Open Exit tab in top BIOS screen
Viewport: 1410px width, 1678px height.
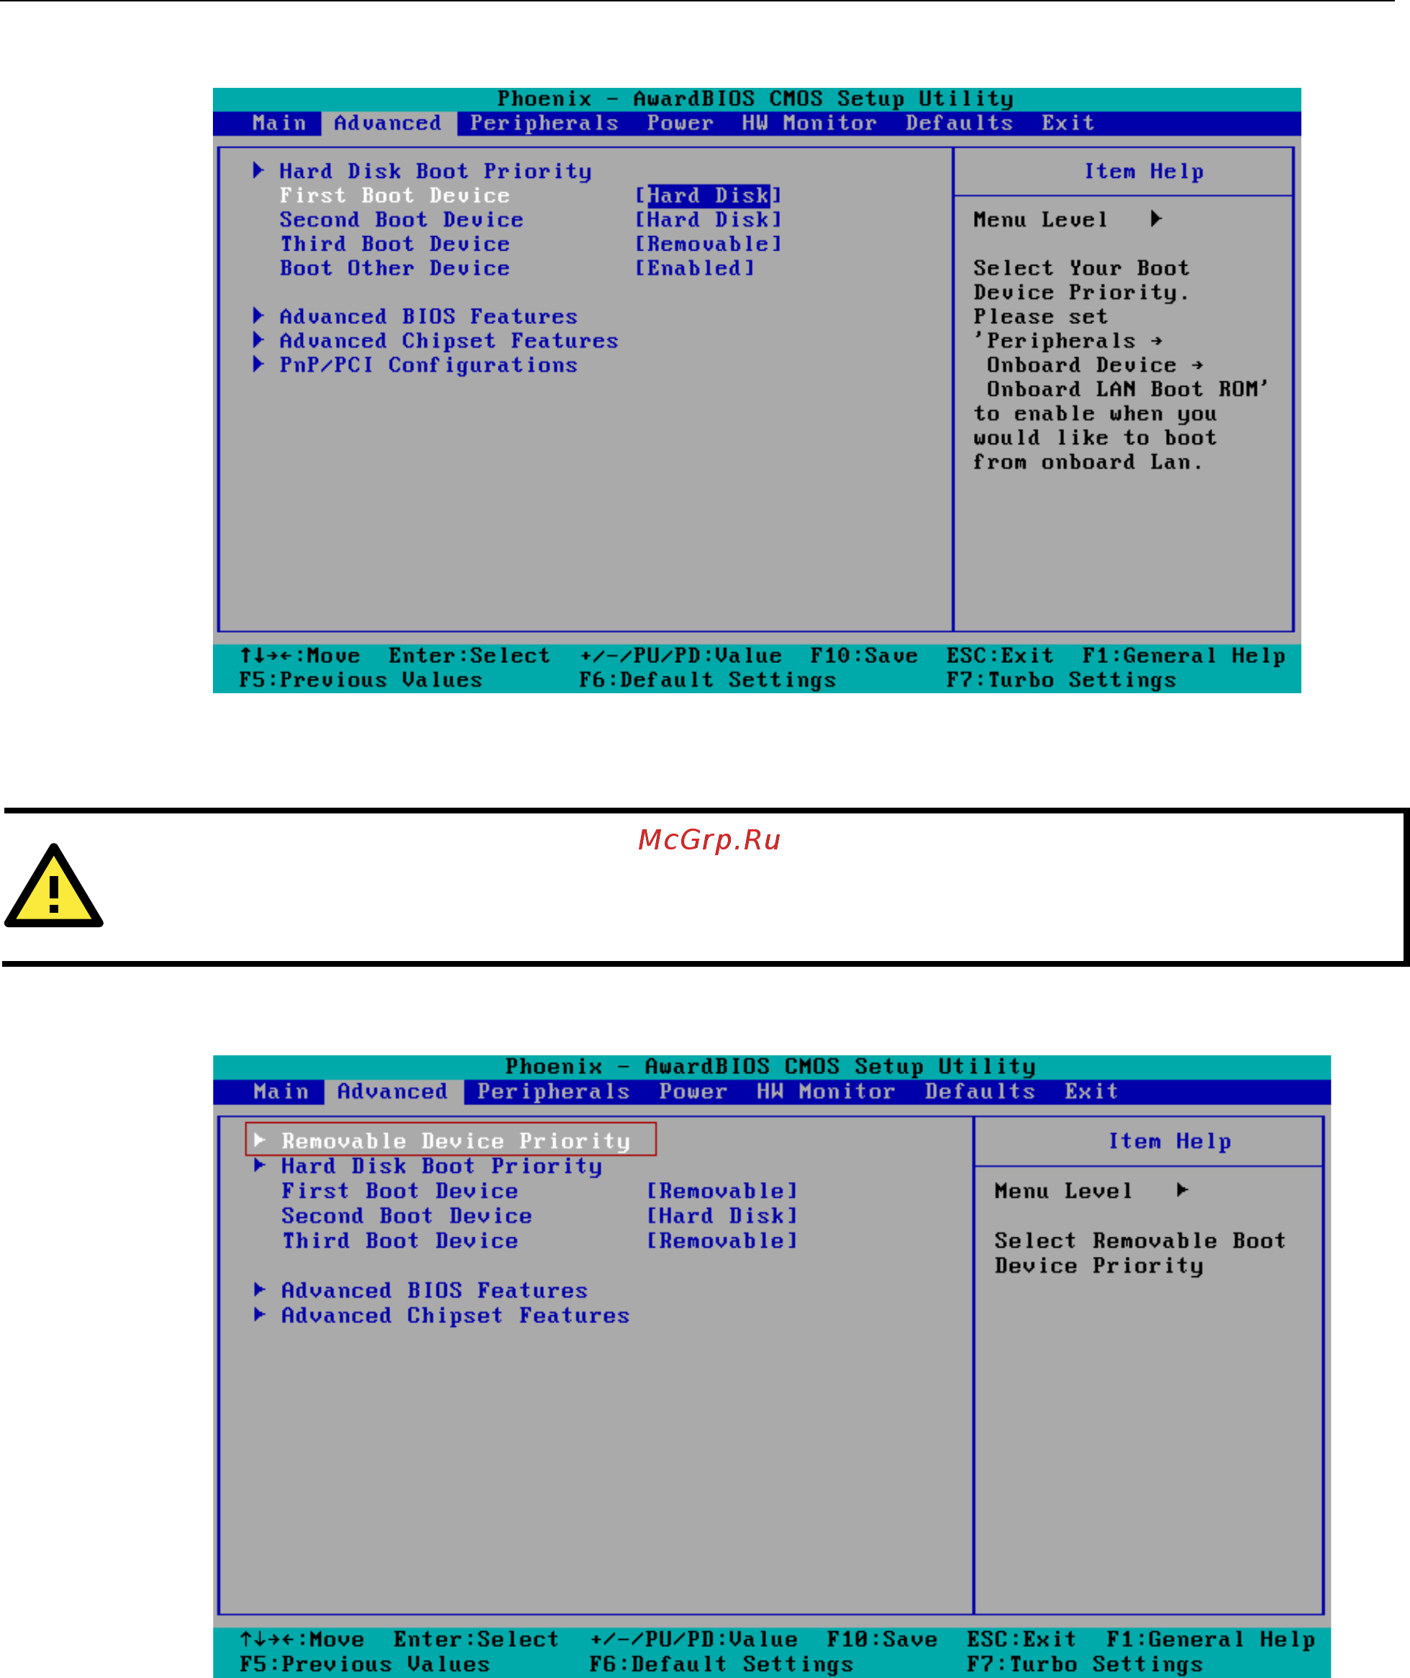pyautogui.click(x=1068, y=123)
